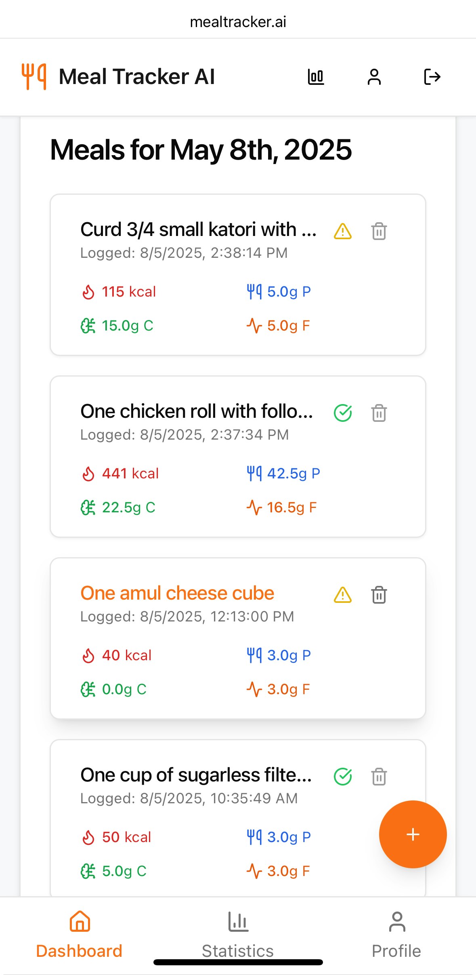Click warning icon on amul cheese cube
This screenshot has width=476, height=975.
(x=343, y=595)
